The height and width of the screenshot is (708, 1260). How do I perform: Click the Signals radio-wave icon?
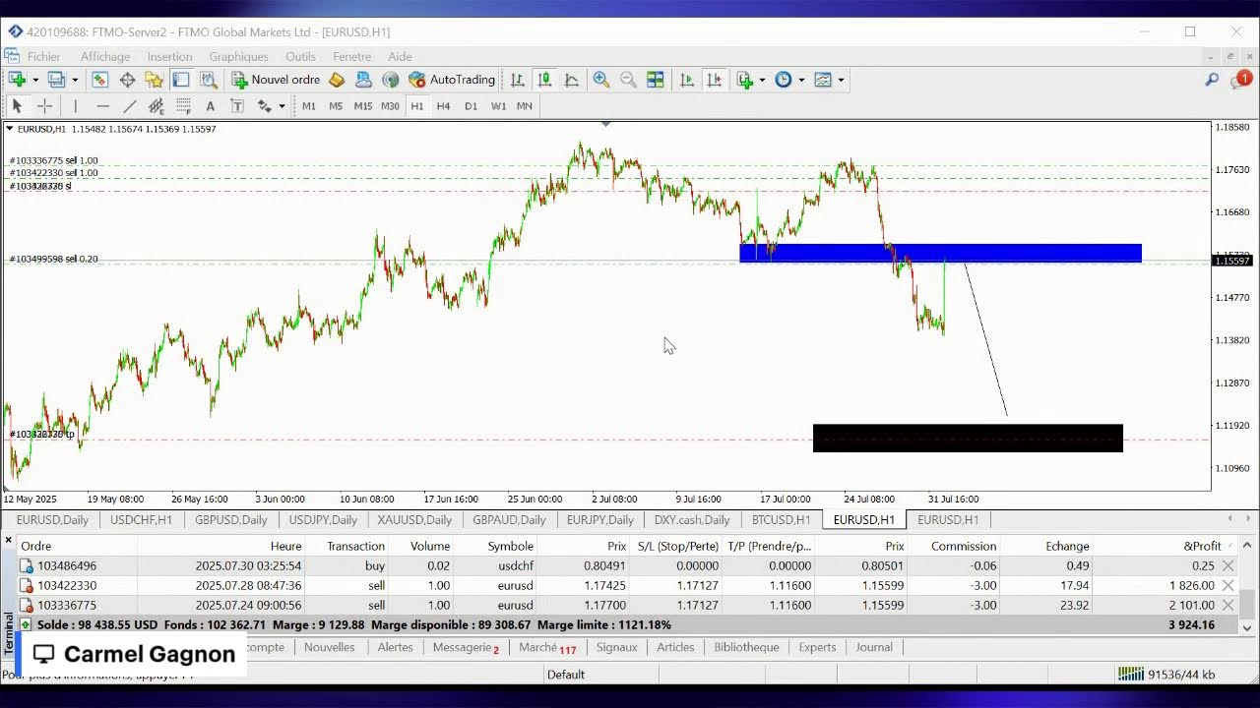pyautogui.click(x=390, y=80)
